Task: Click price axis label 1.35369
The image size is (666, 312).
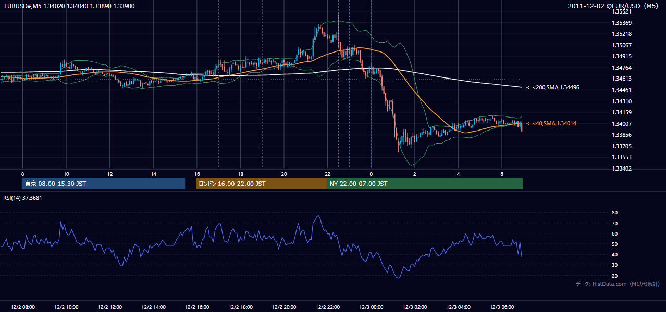Action: point(622,23)
